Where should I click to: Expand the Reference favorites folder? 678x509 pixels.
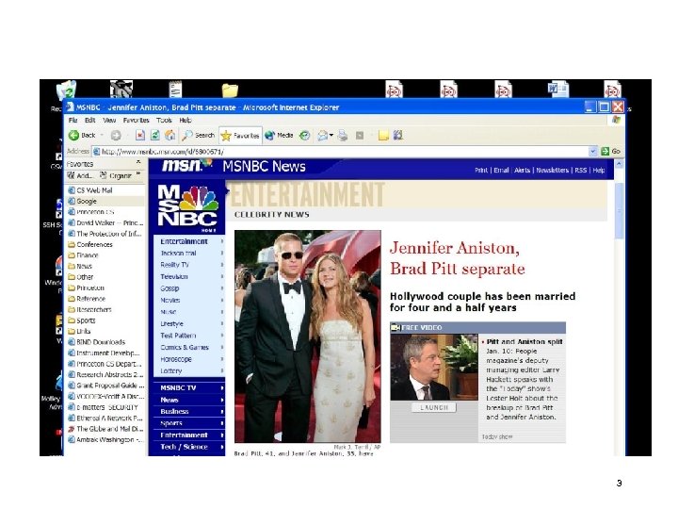[87, 299]
